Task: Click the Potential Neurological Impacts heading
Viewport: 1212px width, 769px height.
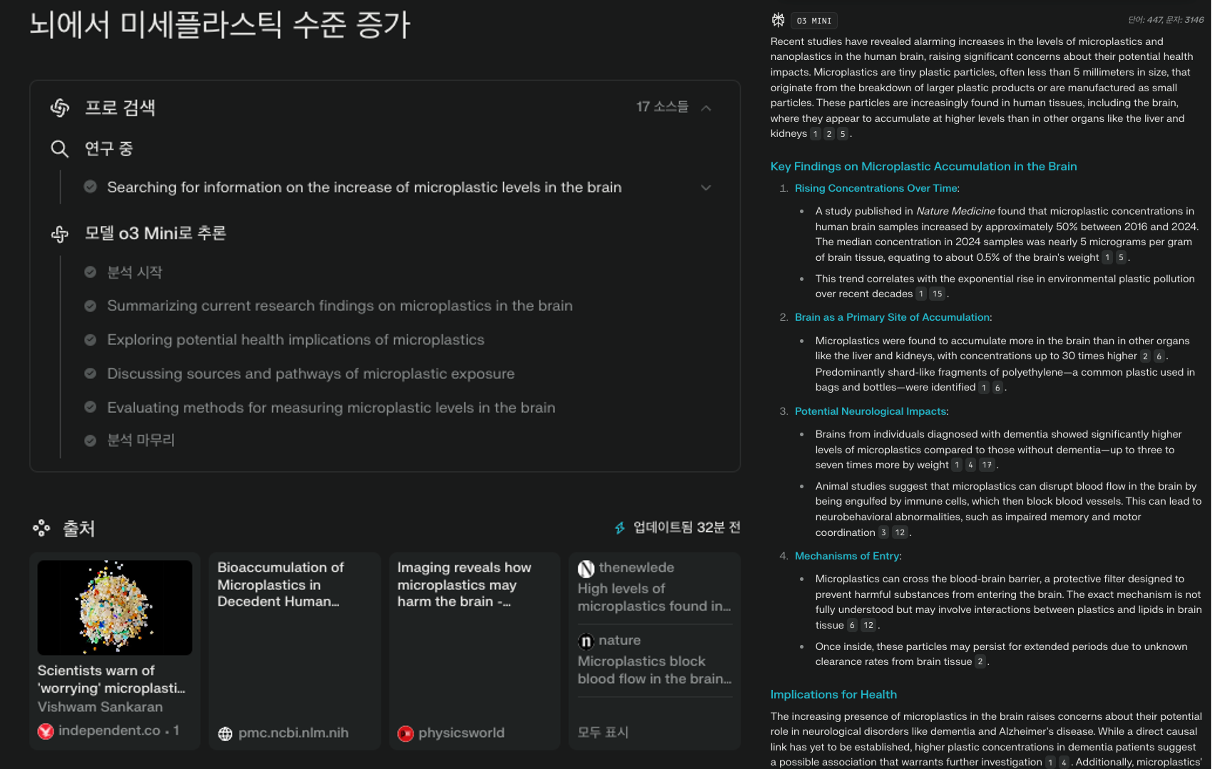Action: point(870,411)
